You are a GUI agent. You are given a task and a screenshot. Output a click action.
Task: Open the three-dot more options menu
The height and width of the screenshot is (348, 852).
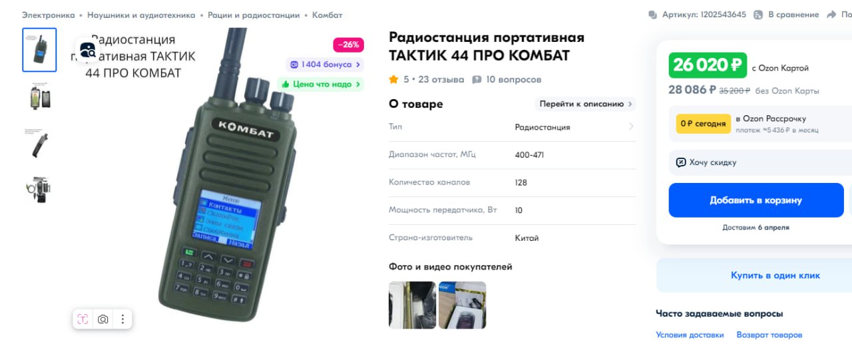click(122, 319)
